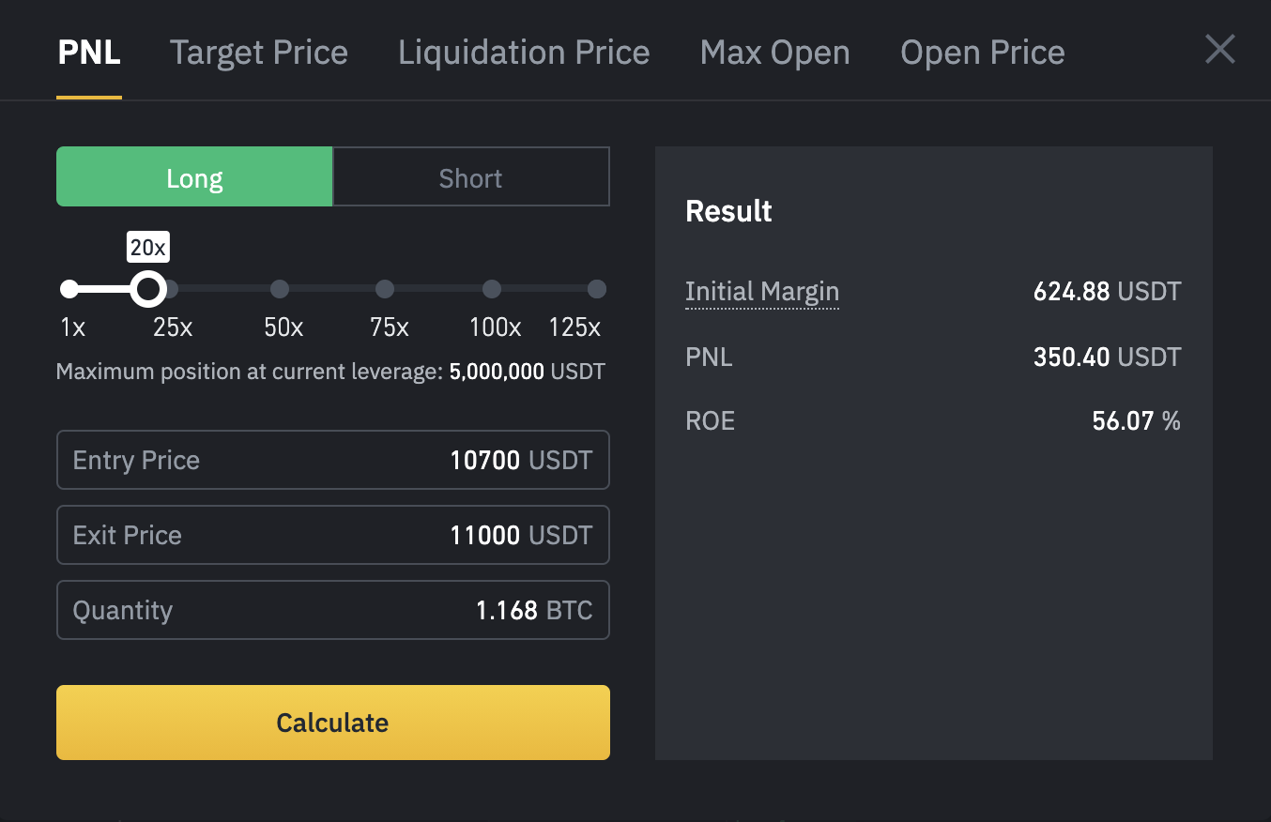The width and height of the screenshot is (1271, 822).
Task: Click the underlined Initial Margin label
Action: coord(761,292)
